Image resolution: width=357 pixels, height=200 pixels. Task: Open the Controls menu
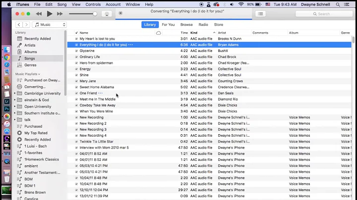click(x=93, y=4)
